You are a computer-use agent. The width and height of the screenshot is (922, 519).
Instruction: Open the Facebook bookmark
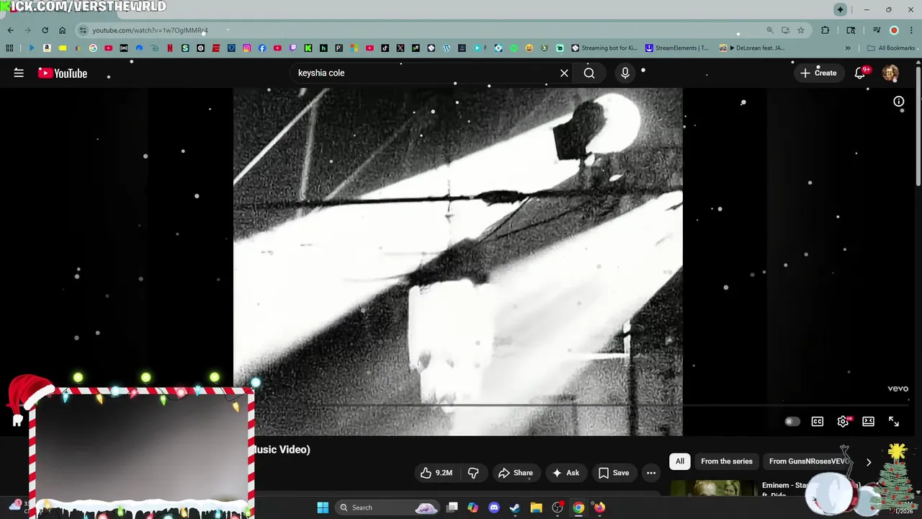pyautogui.click(x=262, y=48)
